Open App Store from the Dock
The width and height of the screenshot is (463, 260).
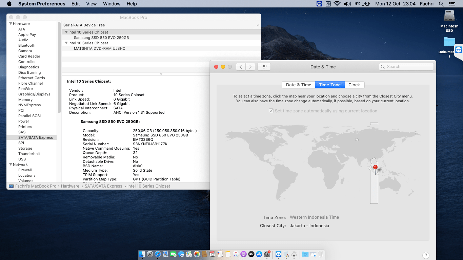259,254
